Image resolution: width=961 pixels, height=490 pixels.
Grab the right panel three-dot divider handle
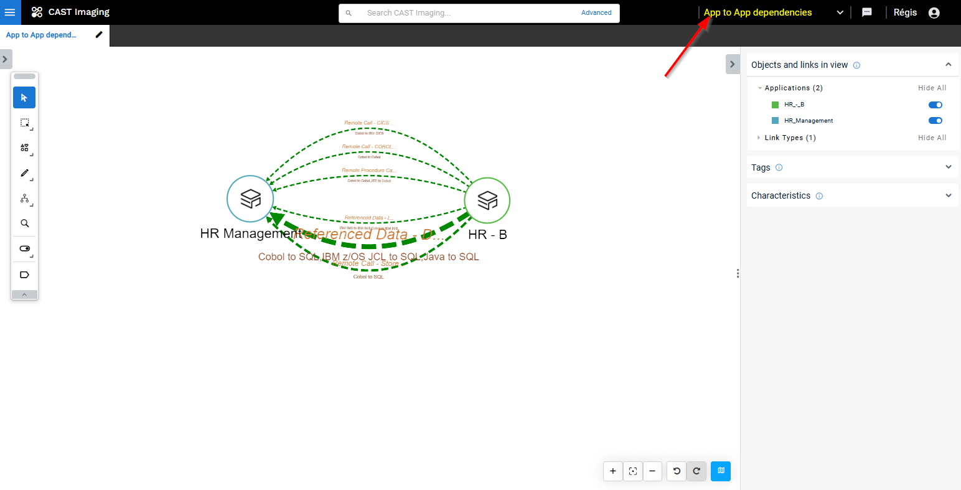point(738,273)
